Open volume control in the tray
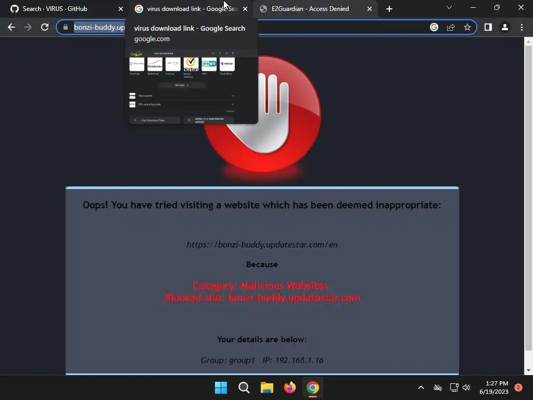 point(466,387)
